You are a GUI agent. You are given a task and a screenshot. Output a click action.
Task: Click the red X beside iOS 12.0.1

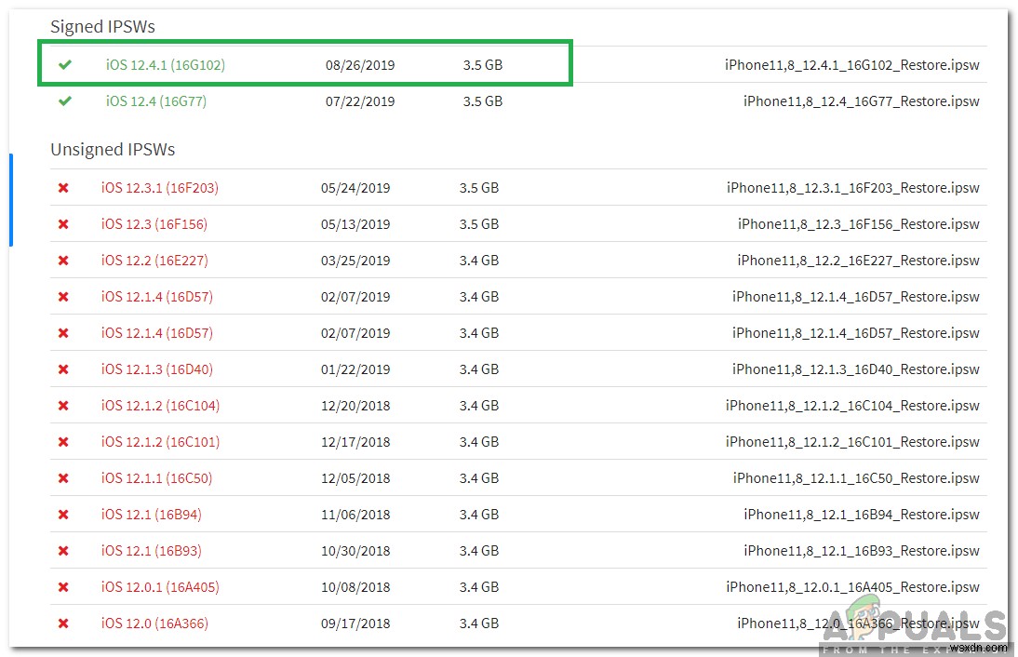point(63,587)
